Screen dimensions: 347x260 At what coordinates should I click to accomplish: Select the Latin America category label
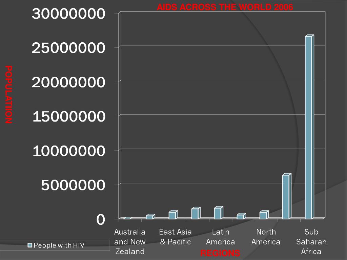[220, 237]
